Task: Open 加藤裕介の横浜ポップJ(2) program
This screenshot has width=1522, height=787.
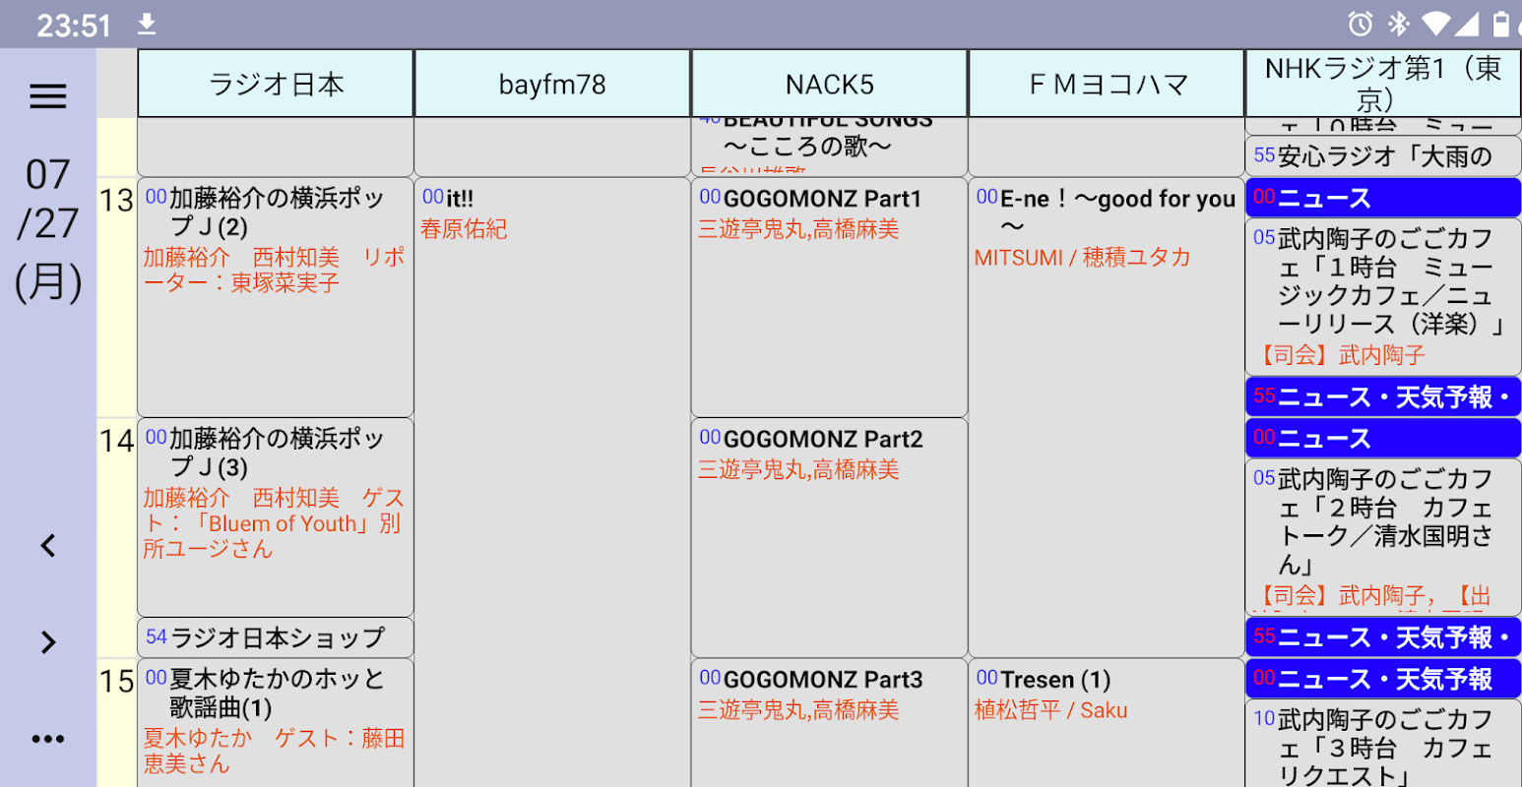Action: [276, 297]
